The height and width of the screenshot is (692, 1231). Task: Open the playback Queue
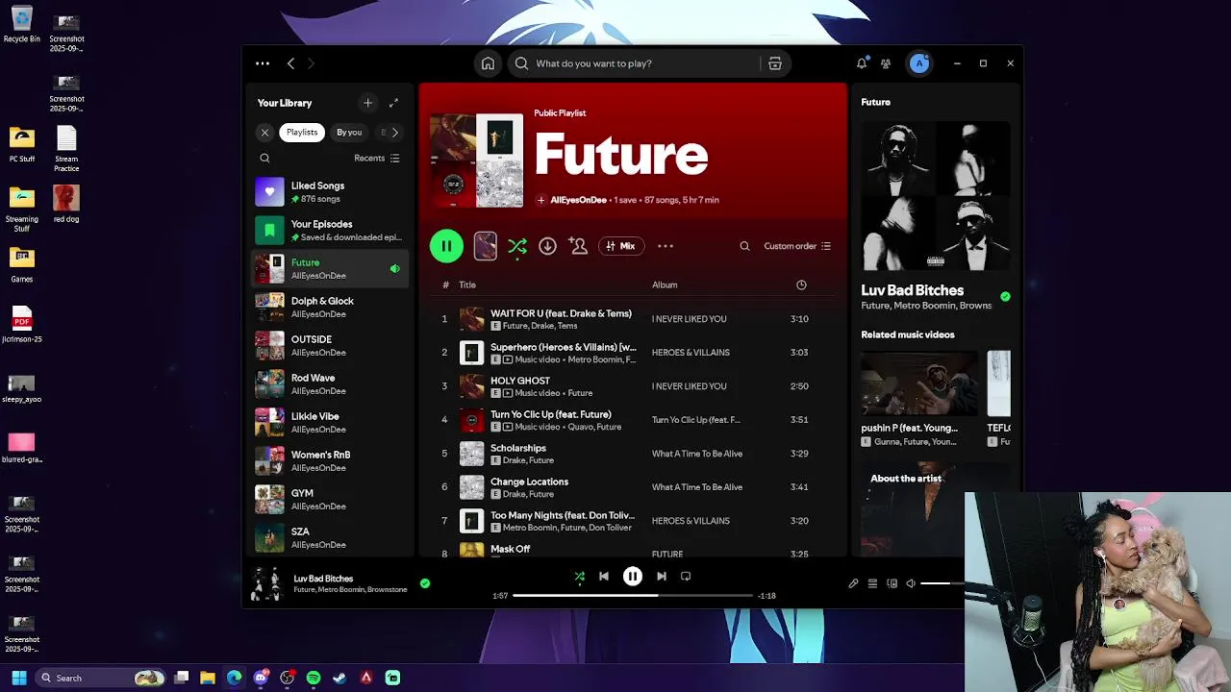pyautogui.click(x=872, y=583)
